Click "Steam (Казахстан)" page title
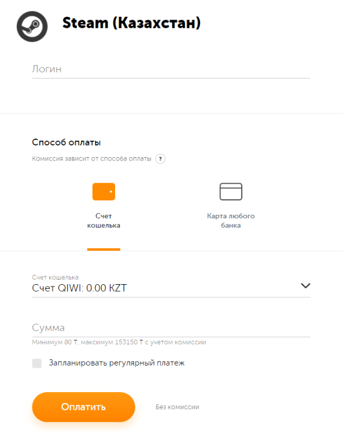Image resolution: width=343 pixels, height=432 pixels. coord(131,23)
